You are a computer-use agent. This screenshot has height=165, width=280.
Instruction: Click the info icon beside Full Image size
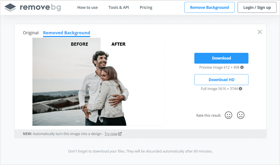tap(240, 89)
